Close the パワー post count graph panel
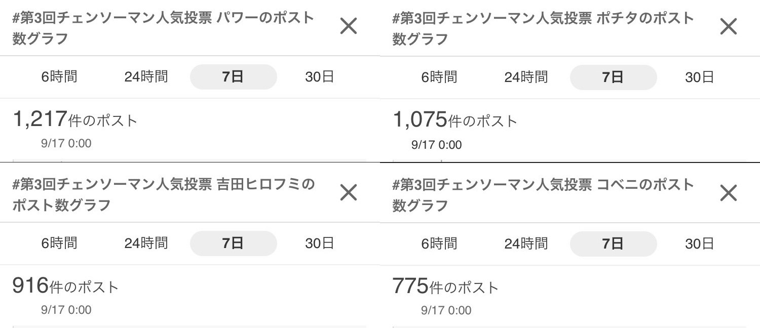This screenshot has height=328, width=760. (x=349, y=26)
